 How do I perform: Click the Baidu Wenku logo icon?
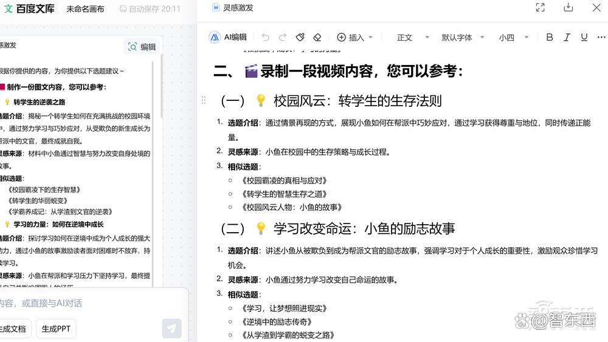[x=8, y=9]
